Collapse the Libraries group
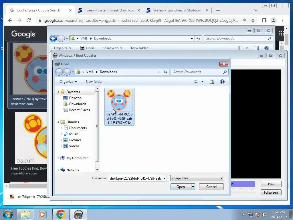 (58, 122)
